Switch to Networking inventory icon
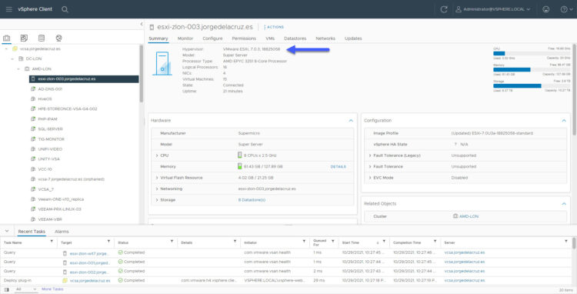Viewport: 577px width, 294px height. click(59, 38)
